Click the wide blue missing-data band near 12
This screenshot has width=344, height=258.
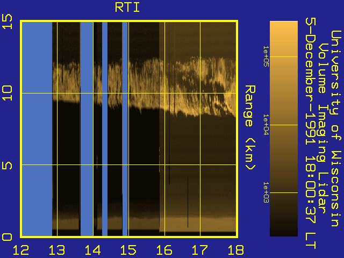click(37, 129)
